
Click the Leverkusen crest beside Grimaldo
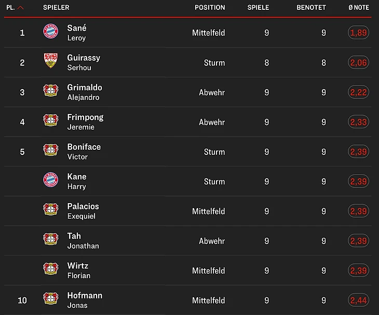click(51, 91)
